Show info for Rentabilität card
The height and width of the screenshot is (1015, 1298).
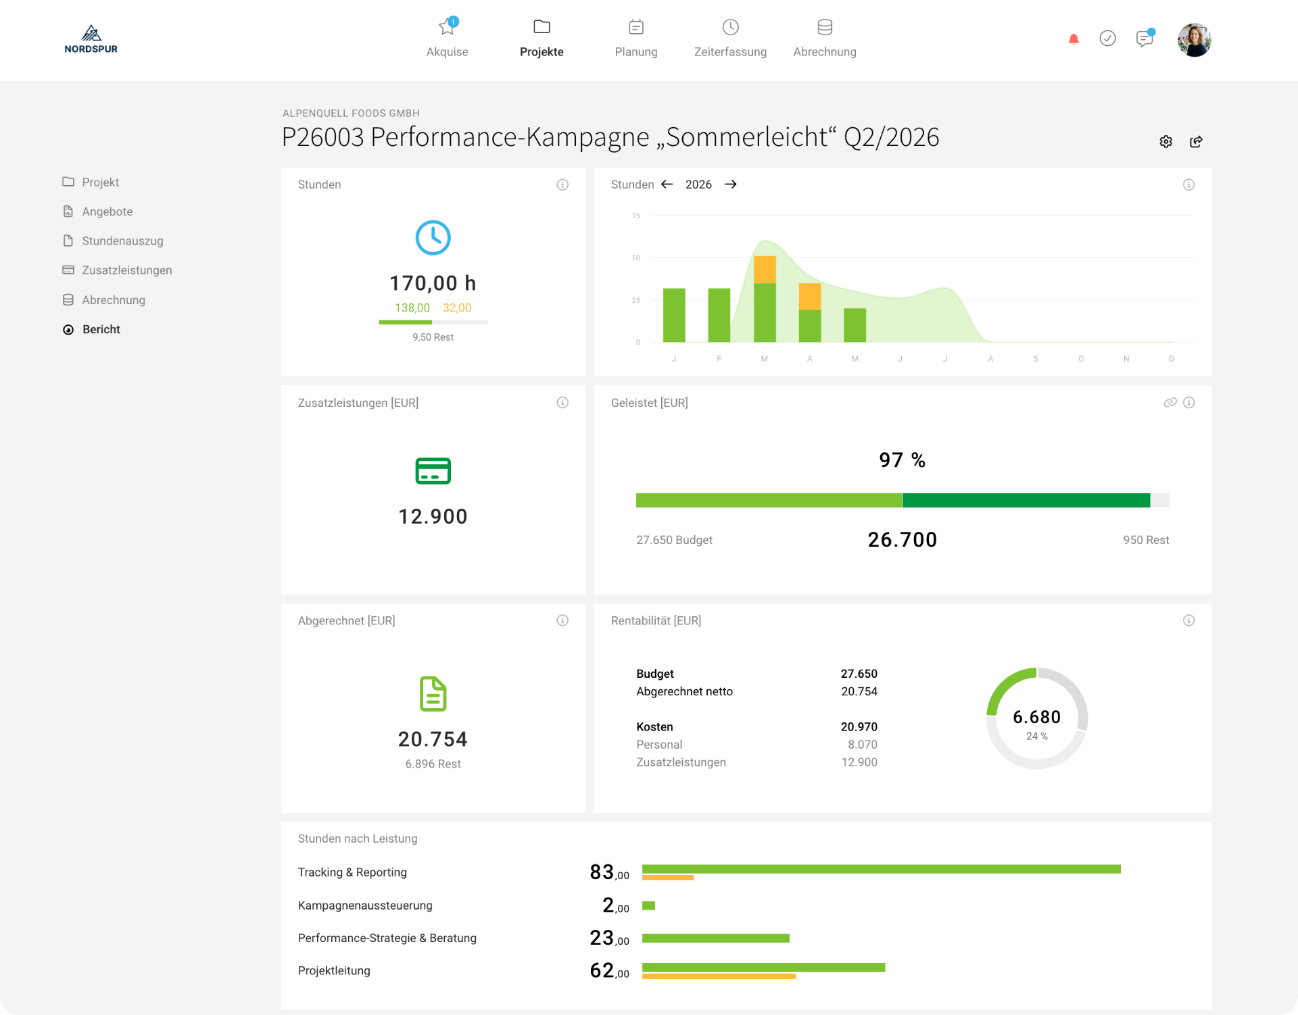[1189, 620]
